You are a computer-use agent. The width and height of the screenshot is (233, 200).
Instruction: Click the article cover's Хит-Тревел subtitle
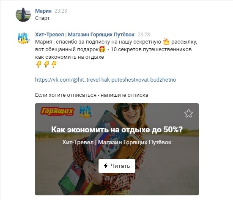[x=117, y=142]
